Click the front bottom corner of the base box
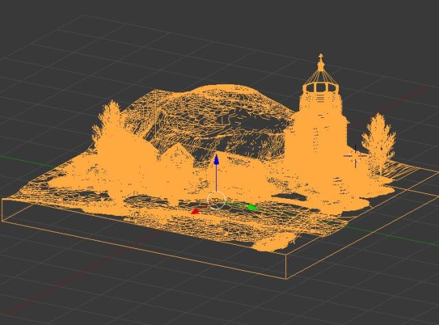Screen dimensions: 439x325 coord(285,277)
